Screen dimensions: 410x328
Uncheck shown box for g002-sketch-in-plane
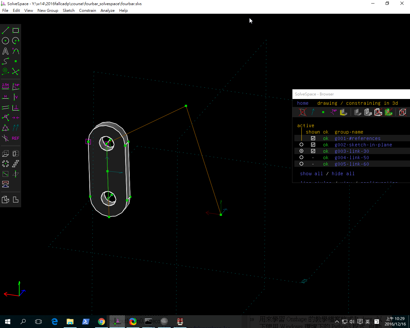pos(313,145)
